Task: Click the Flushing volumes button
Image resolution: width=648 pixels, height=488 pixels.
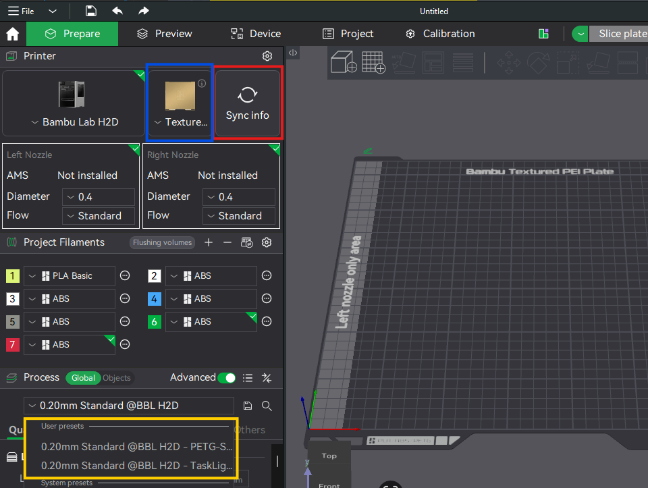Action: click(162, 242)
